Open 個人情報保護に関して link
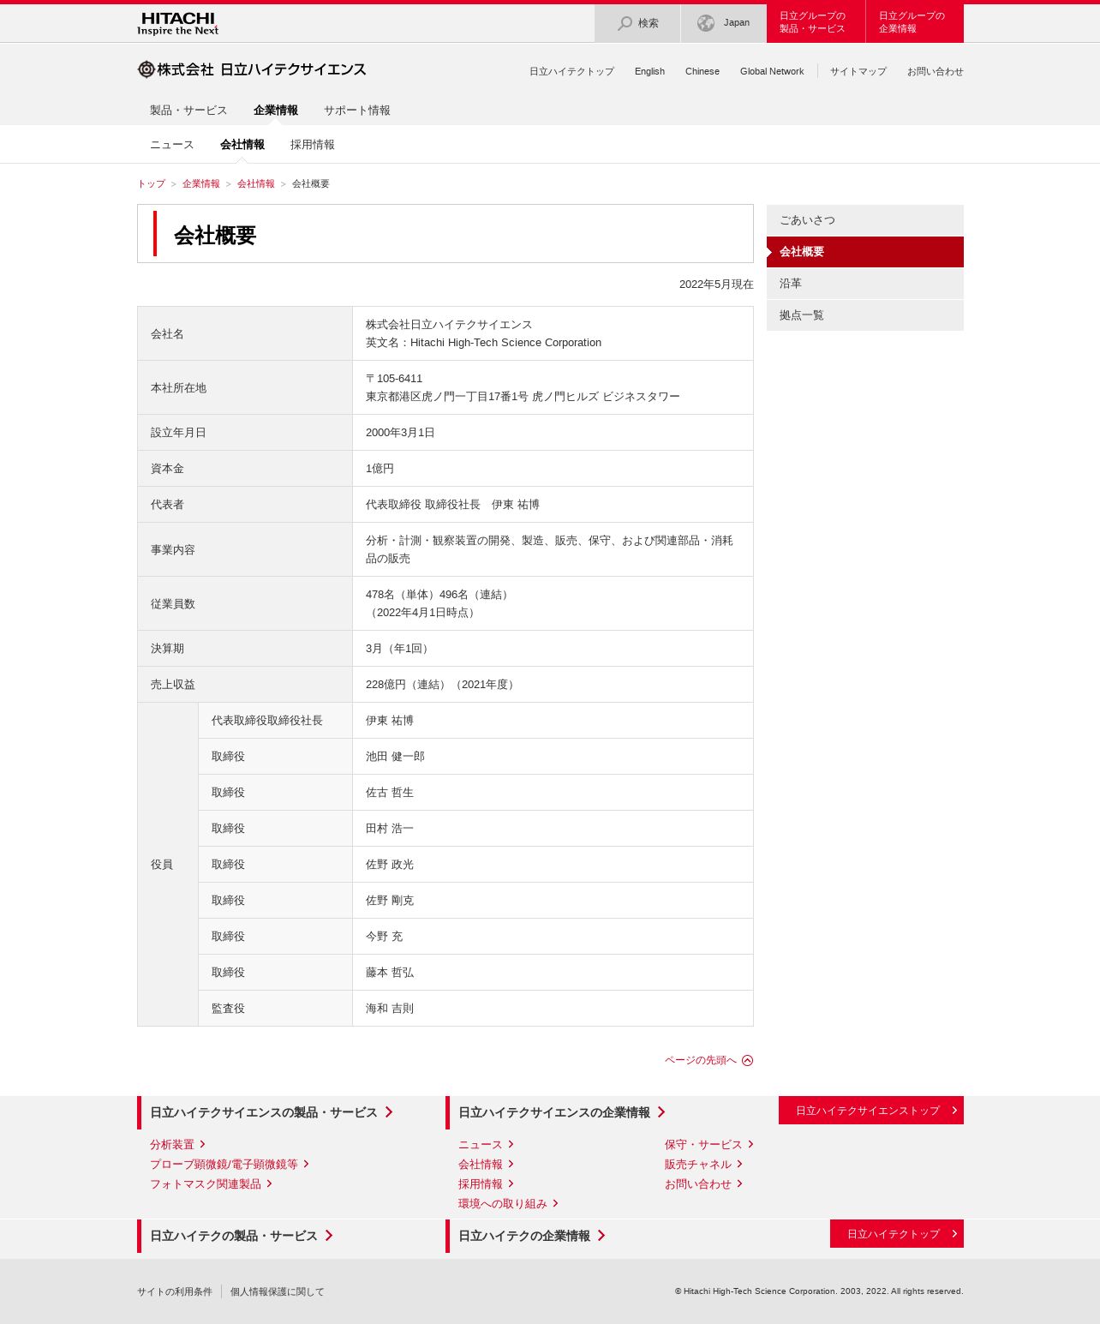 [278, 1291]
